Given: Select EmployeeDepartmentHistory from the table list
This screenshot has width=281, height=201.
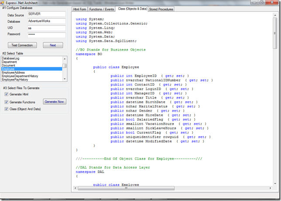Looking at the screenshot, I should coord(19,76).
